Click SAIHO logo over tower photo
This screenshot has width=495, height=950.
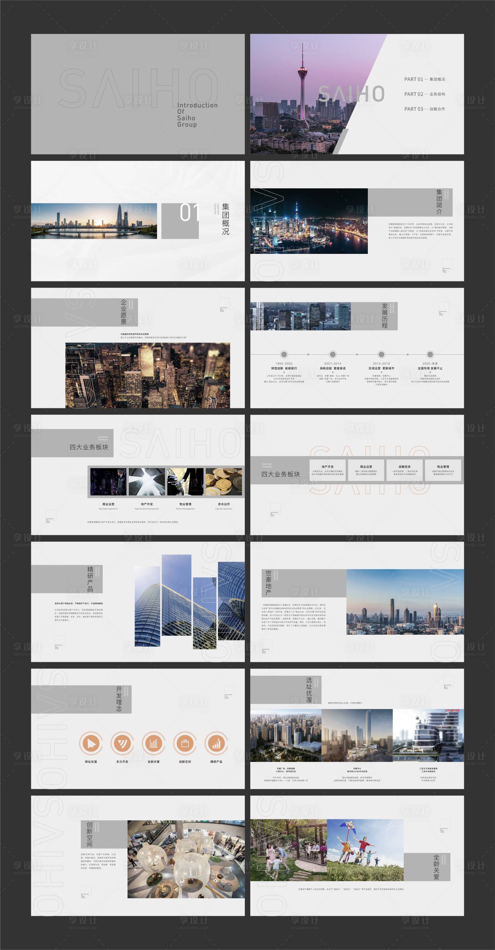pyautogui.click(x=351, y=94)
